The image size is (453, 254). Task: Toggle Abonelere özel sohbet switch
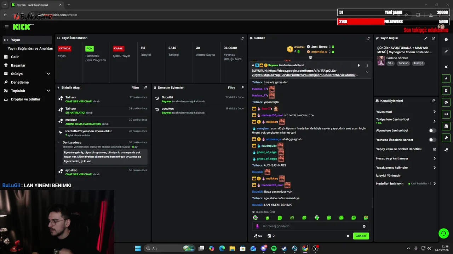tap(432, 131)
